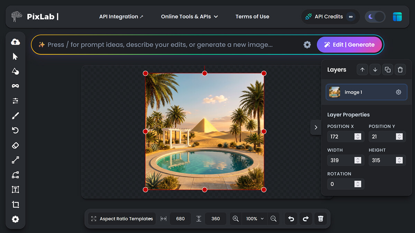The image size is (415, 233).
Task: Open the Shapes tool
Action: [15, 71]
